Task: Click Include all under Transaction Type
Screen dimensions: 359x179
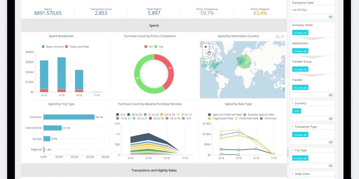Action: [x=300, y=135]
